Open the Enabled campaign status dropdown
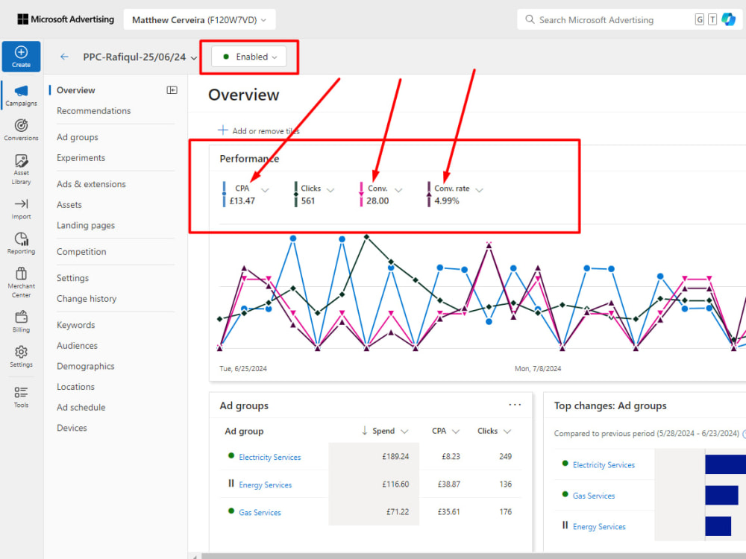This screenshot has height=559, width=746. (x=249, y=56)
